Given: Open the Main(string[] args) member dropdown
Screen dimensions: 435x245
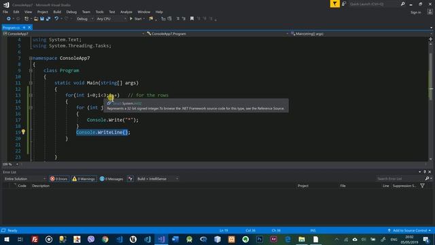Looking at the screenshot, I should tap(361, 33).
